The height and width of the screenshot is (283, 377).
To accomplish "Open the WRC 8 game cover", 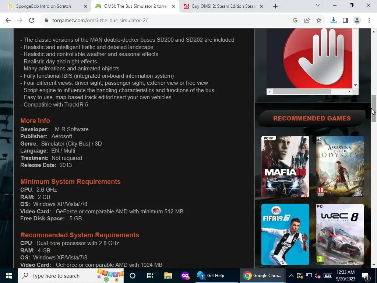I will click(x=340, y=234).
